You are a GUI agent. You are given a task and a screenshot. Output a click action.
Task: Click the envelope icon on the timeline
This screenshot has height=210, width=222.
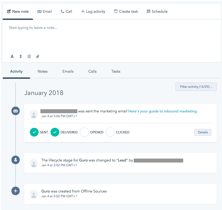[15, 111]
